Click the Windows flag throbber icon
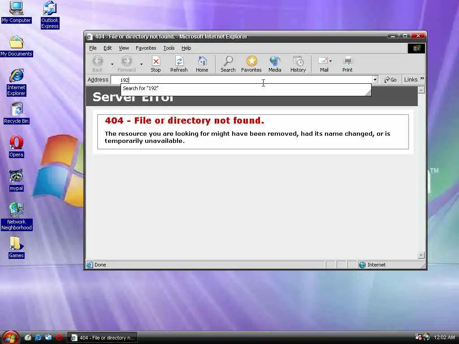 click(x=416, y=48)
